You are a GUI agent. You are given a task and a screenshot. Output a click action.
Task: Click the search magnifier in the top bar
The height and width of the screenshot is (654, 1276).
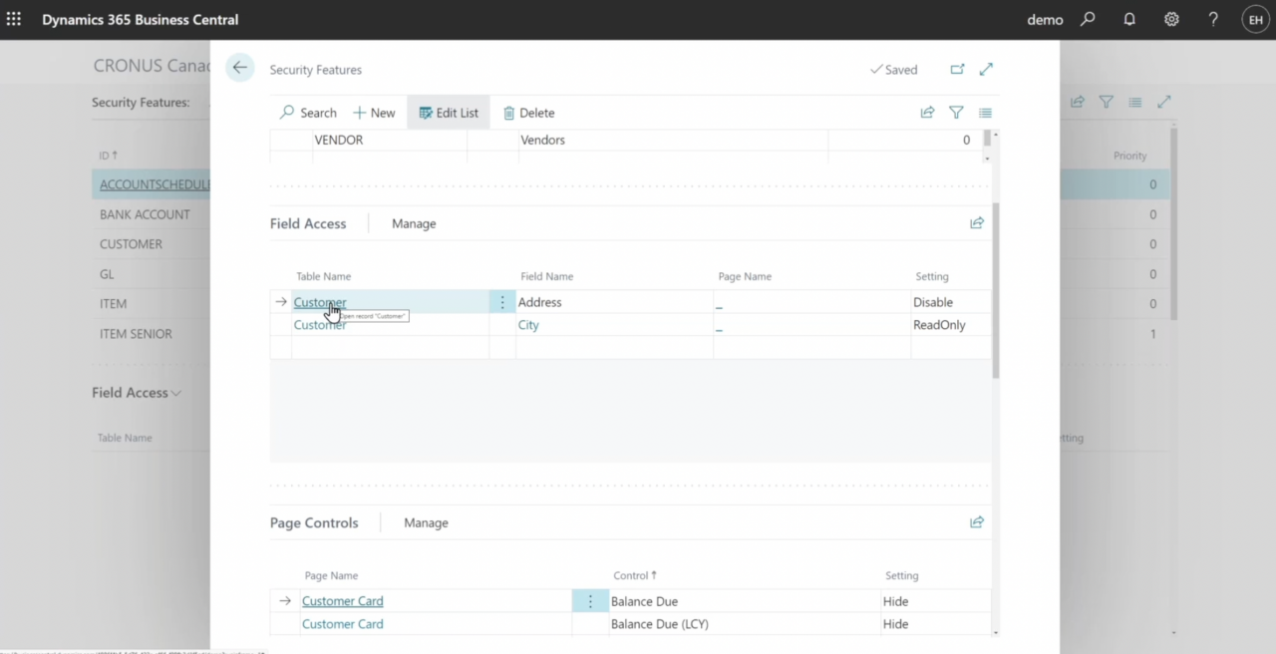coord(1088,19)
